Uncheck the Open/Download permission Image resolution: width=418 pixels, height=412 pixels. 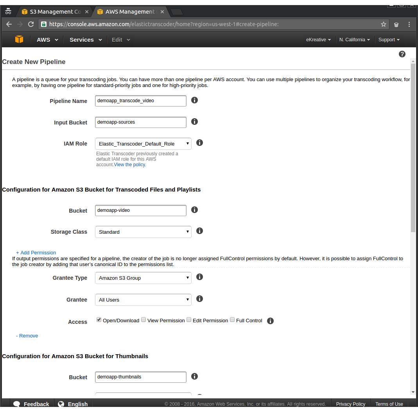coord(99,319)
